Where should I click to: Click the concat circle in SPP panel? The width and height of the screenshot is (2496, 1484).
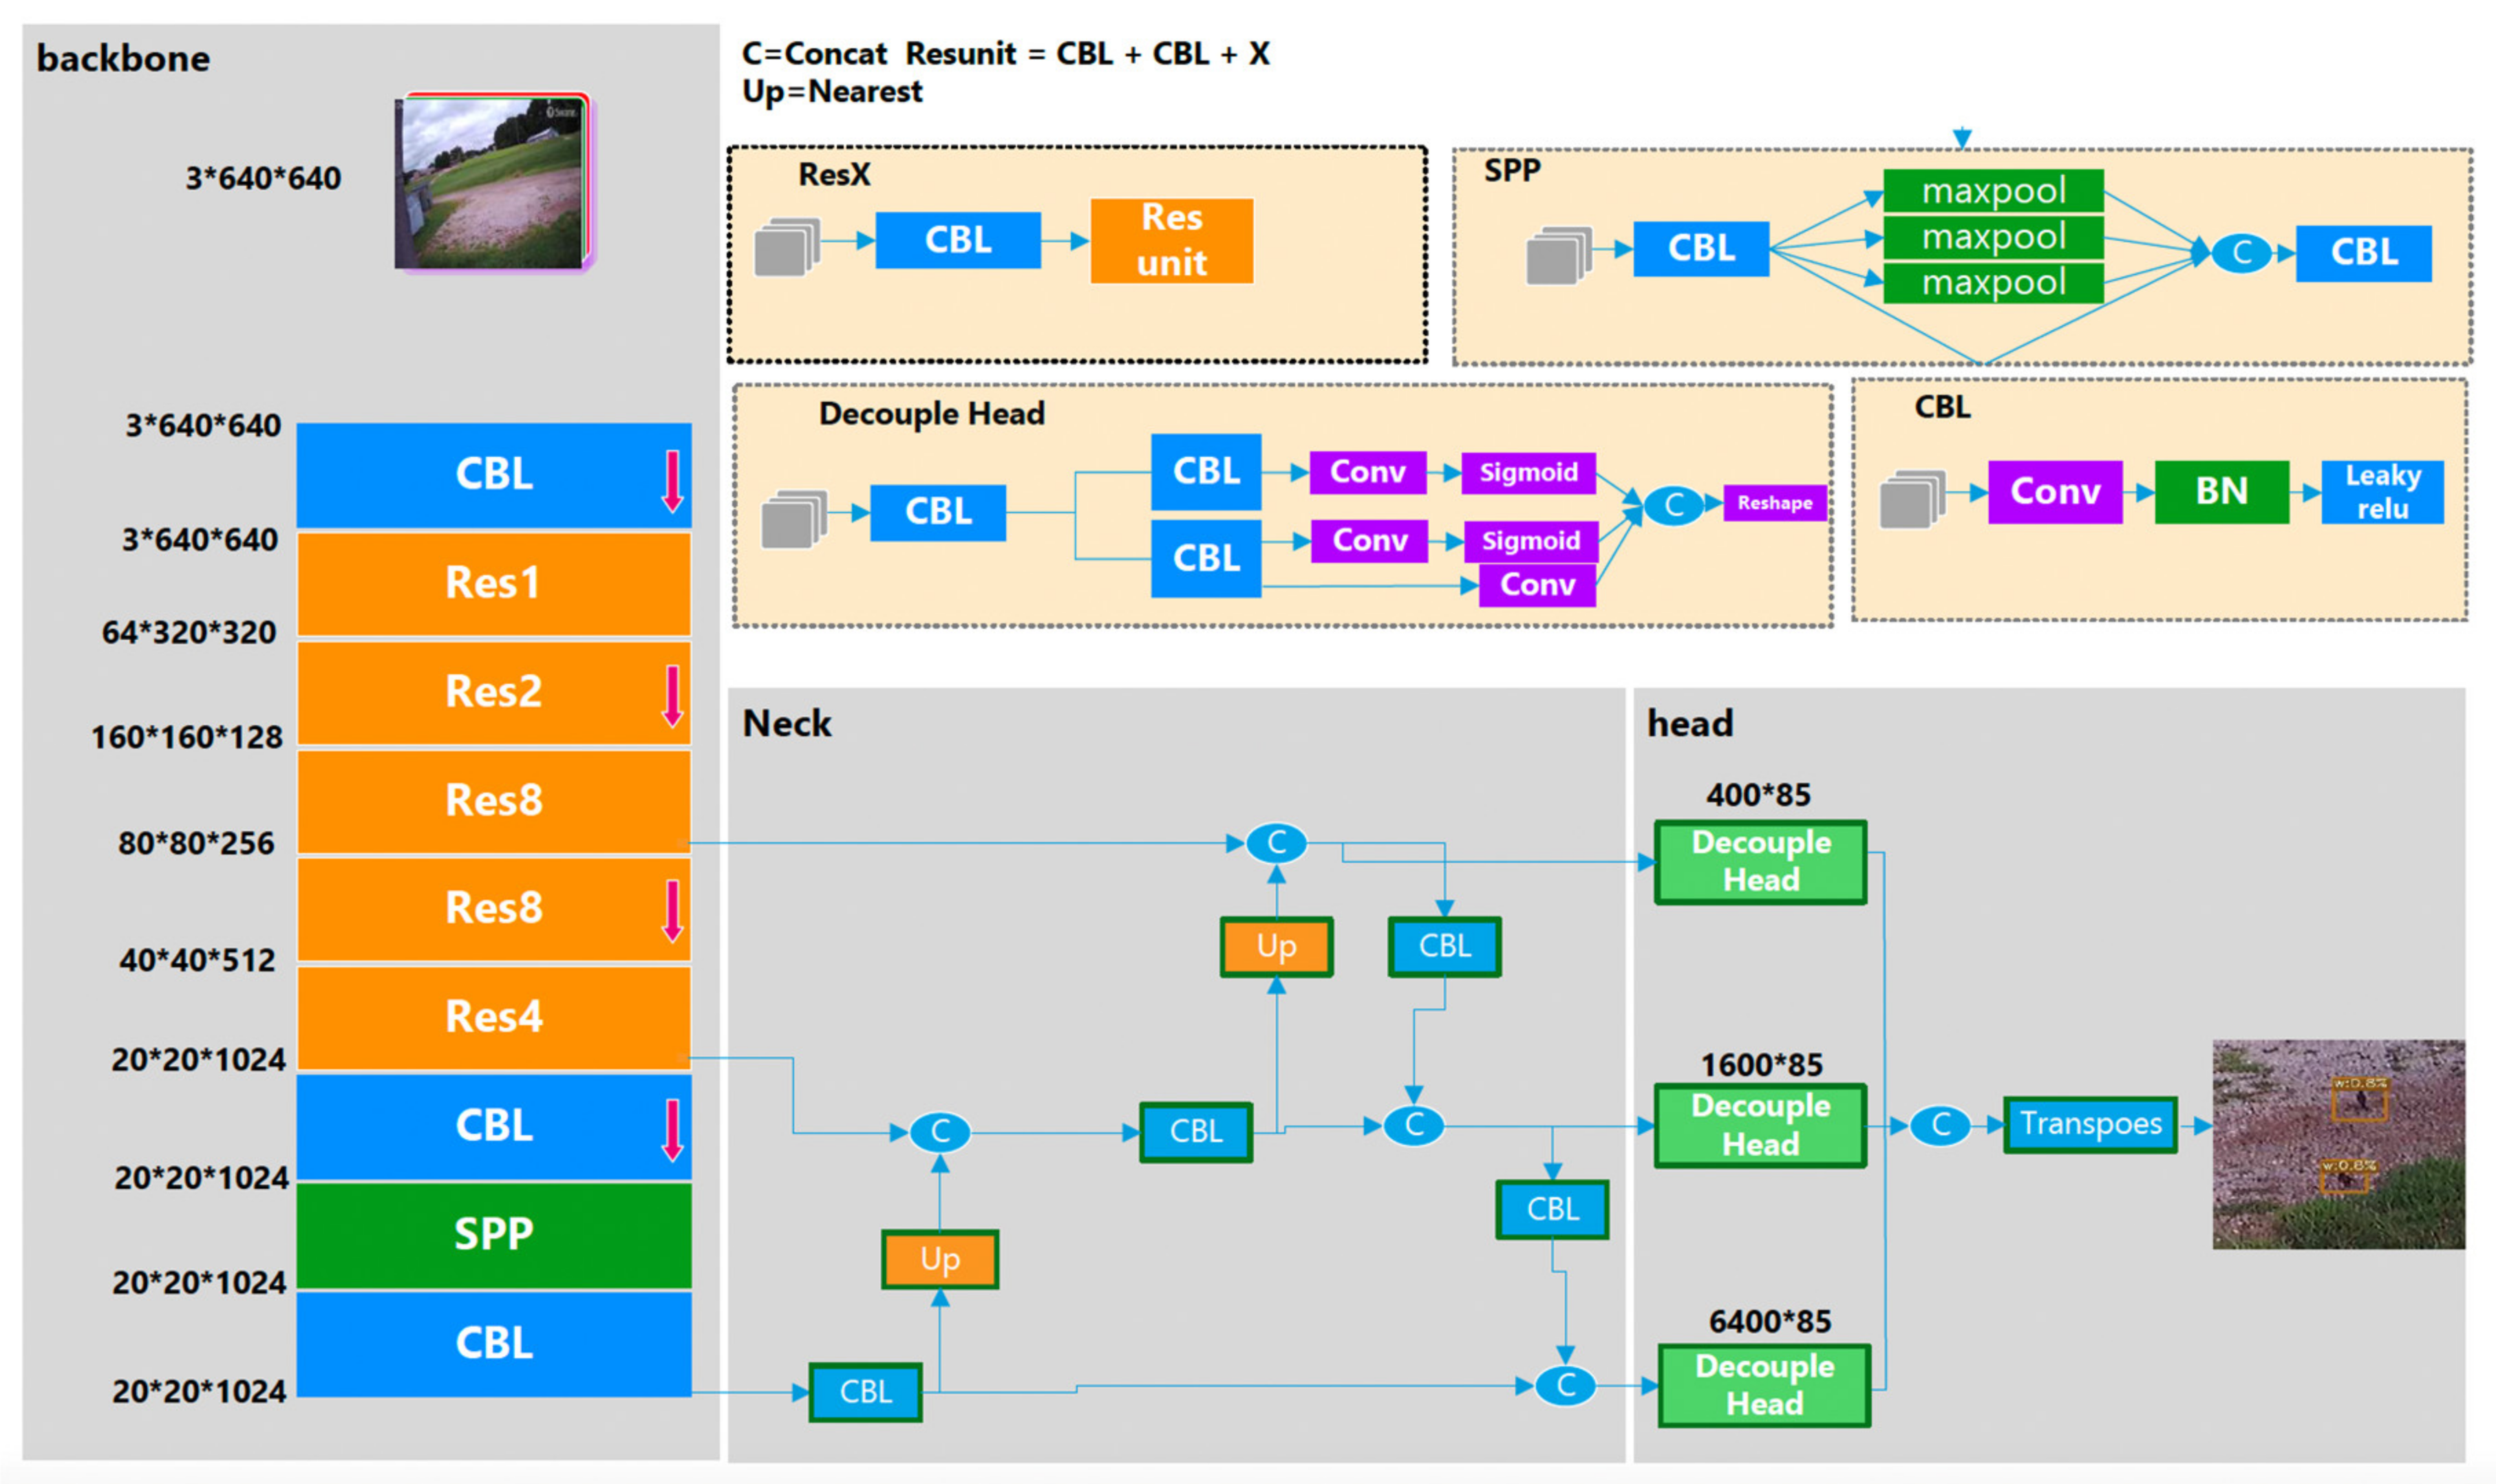2241,252
